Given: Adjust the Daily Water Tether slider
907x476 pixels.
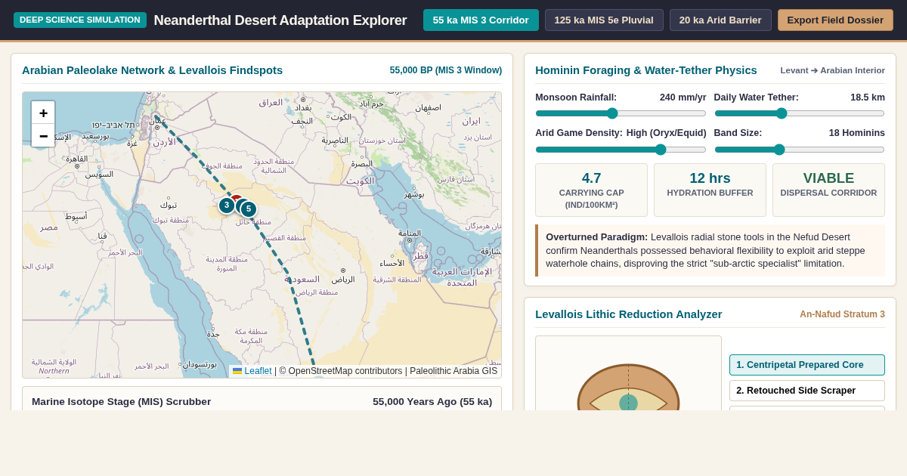Looking at the screenshot, I should coord(800,113).
